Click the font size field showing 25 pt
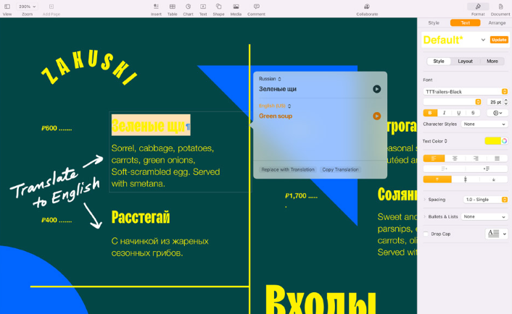 [495, 102]
